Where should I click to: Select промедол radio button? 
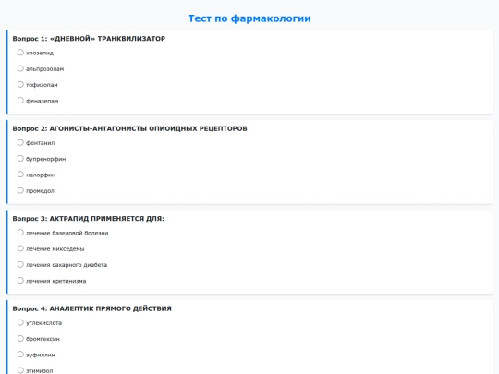(20, 190)
